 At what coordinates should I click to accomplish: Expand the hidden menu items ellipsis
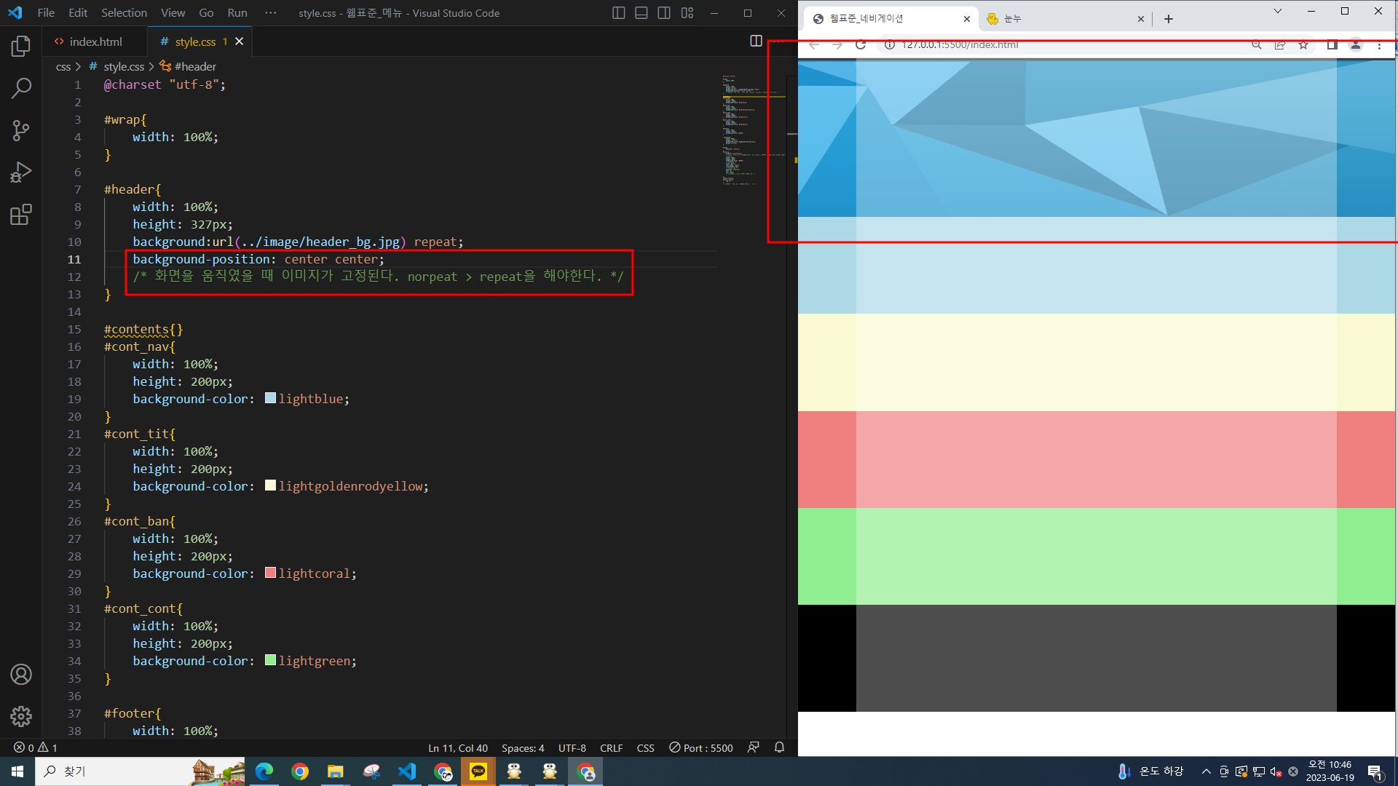click(x=271, y=13)
